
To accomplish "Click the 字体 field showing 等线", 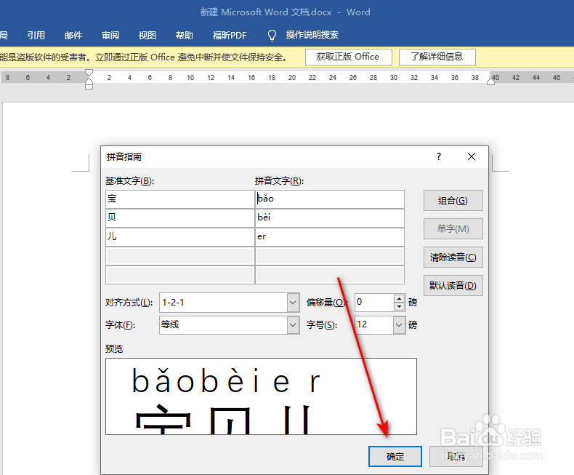I will [x=223, y=325].
